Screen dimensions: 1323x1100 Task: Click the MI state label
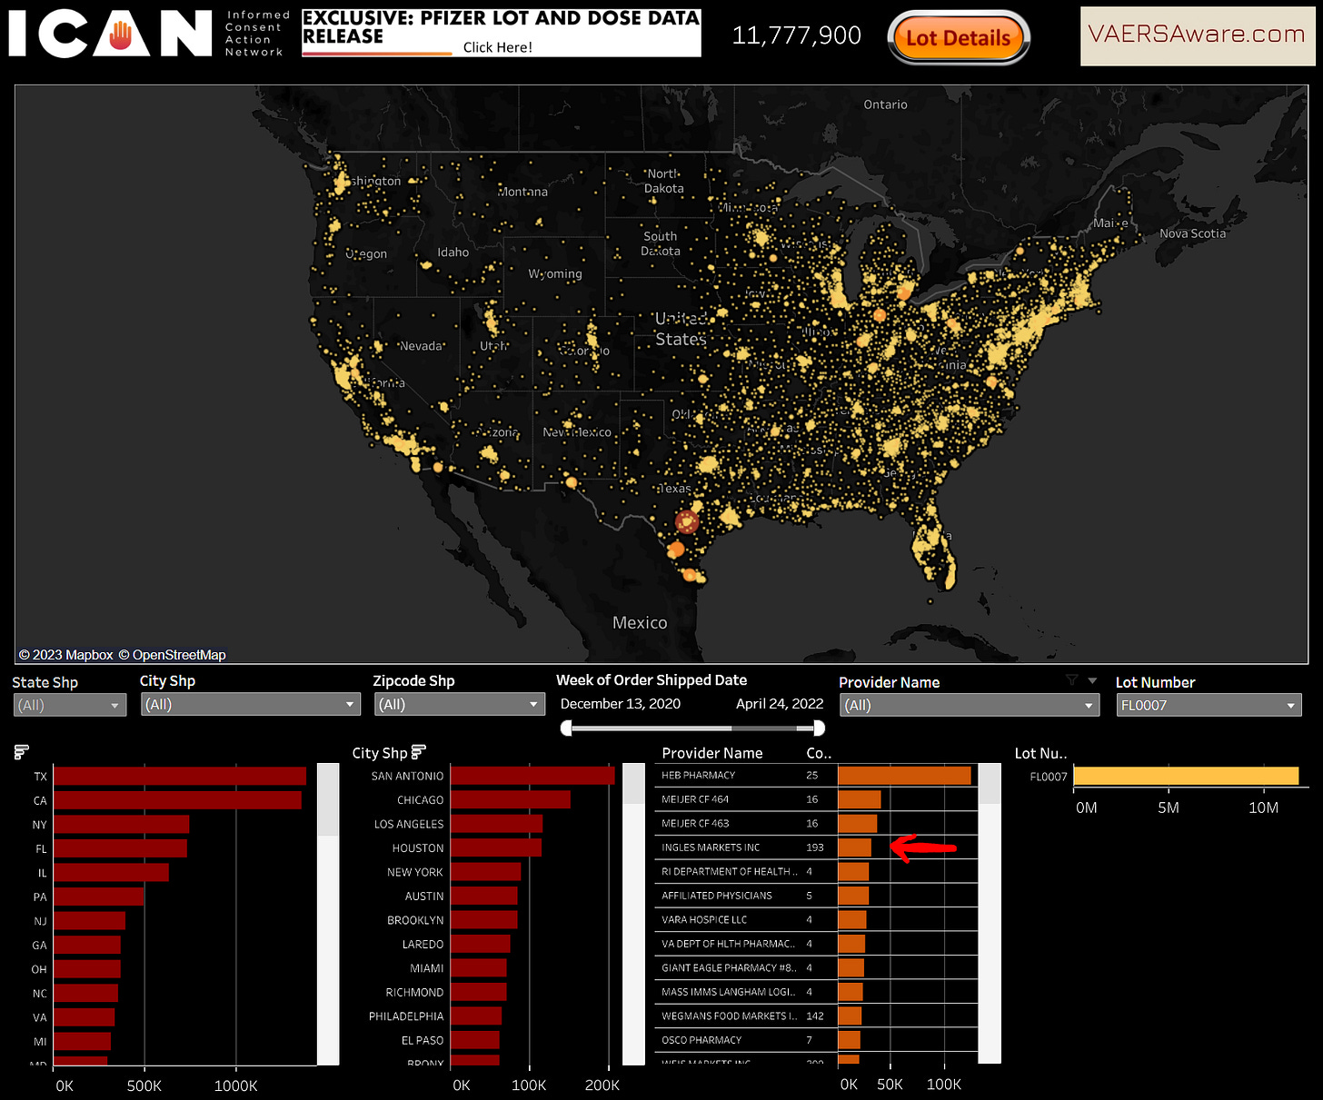click(40, 1042)
